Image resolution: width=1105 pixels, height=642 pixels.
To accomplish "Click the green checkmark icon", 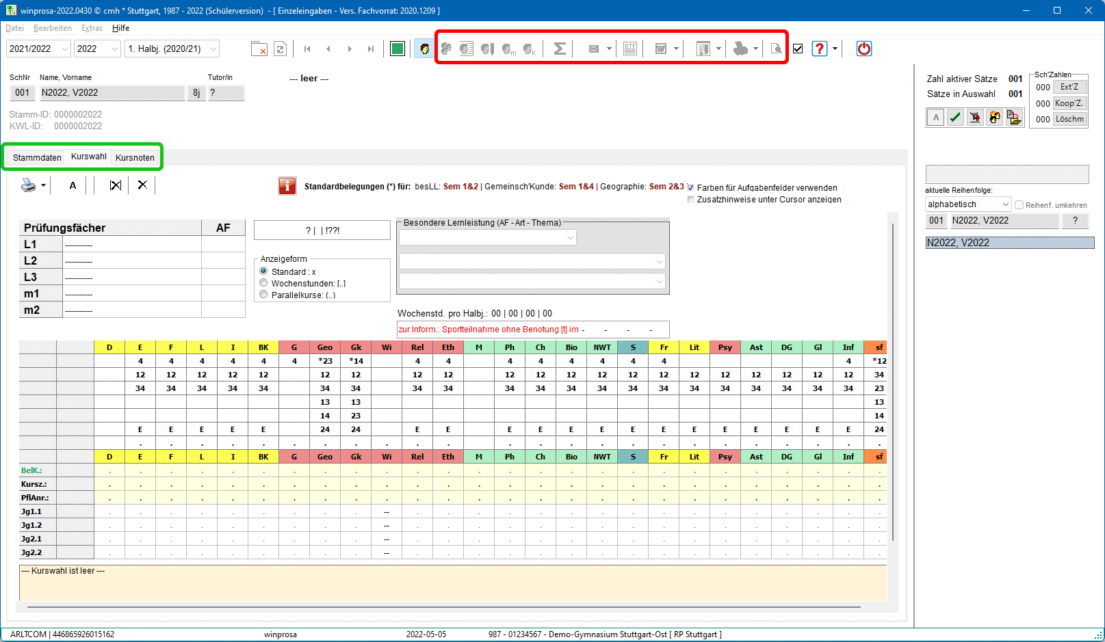I will click(x=955, y=118).
